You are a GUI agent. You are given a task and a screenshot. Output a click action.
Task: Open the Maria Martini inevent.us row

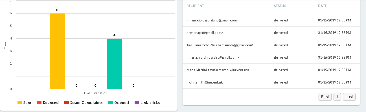pyautogui.click(x=271, y=70)
